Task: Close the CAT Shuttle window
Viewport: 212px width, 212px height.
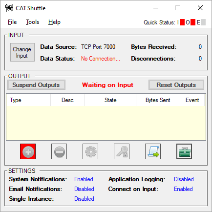Action: (200, 8)
